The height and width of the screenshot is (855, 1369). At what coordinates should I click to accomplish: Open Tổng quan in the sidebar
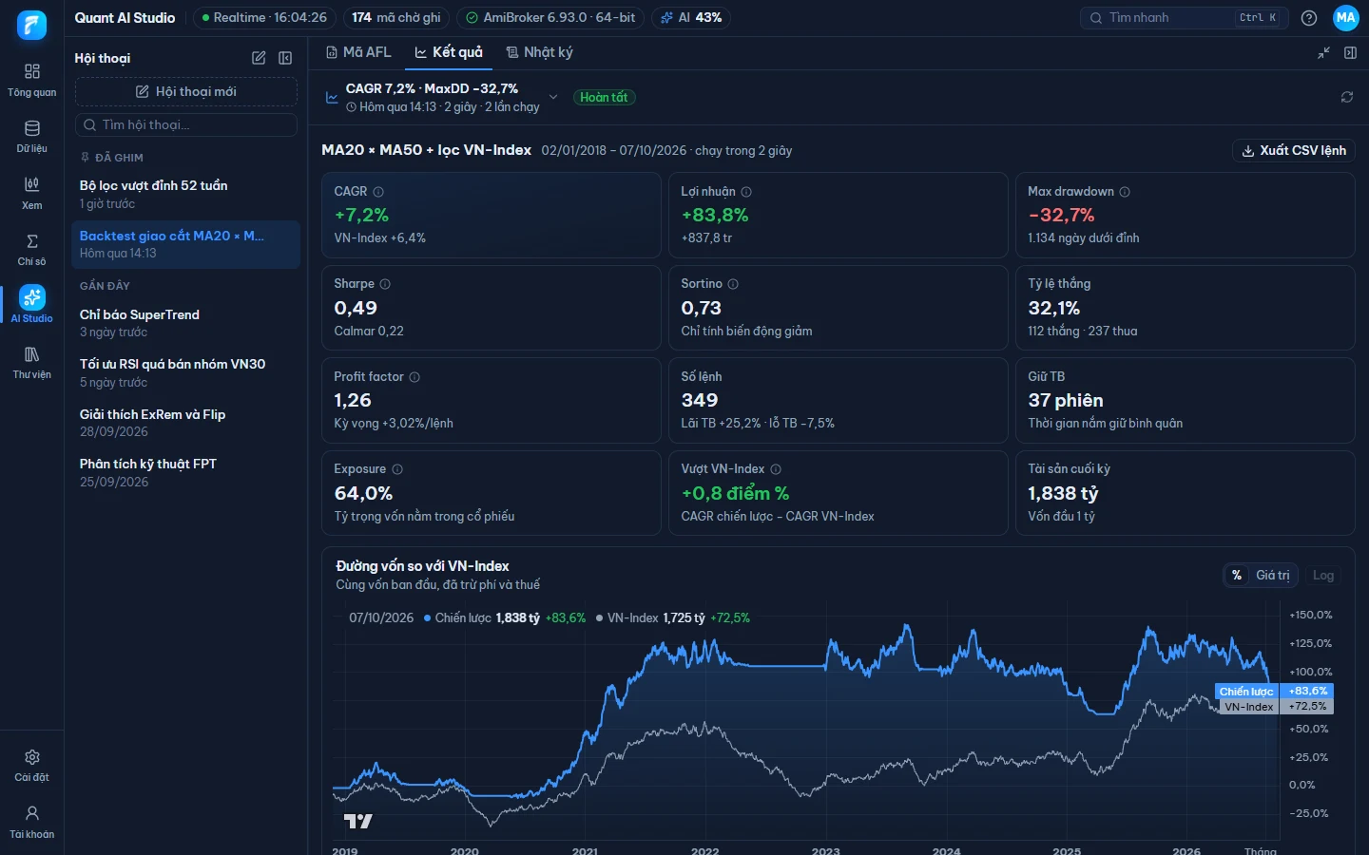click(31, 80)
